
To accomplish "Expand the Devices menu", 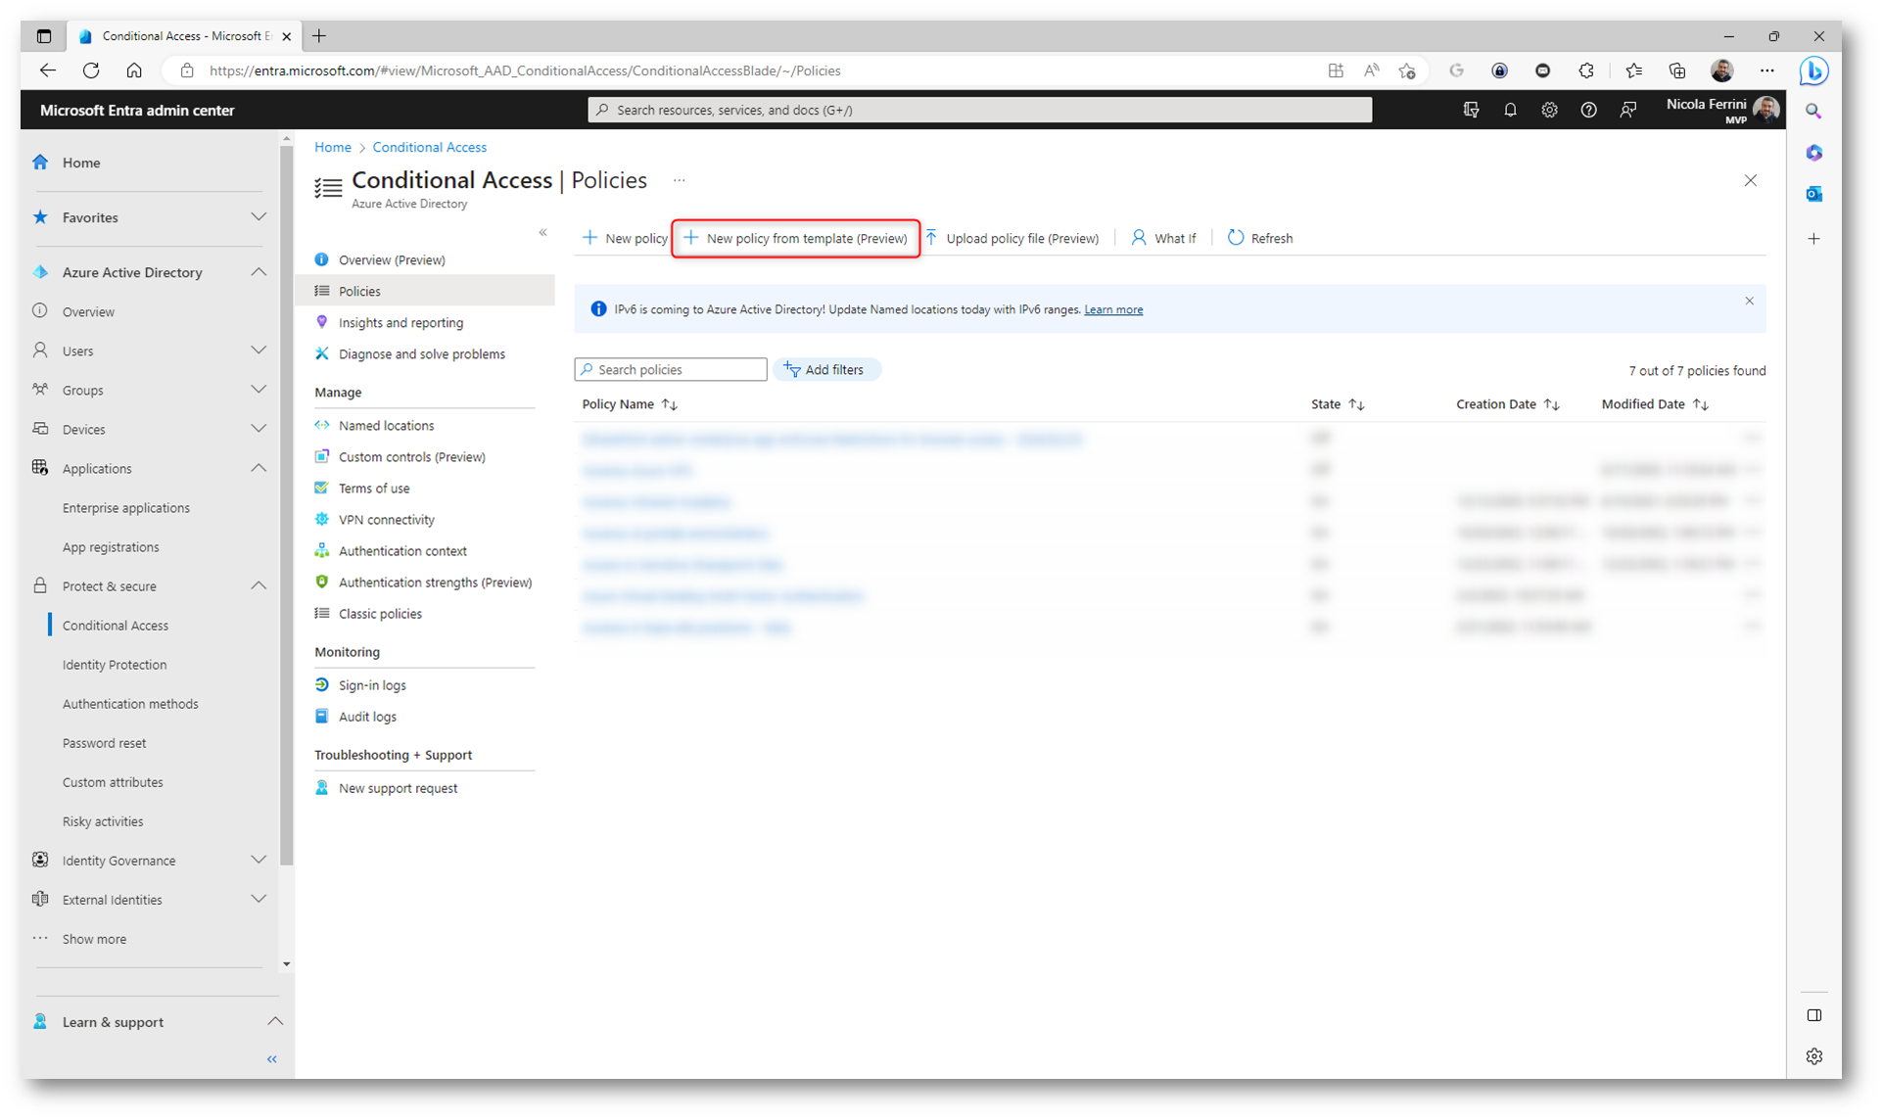I will point(259,429).
